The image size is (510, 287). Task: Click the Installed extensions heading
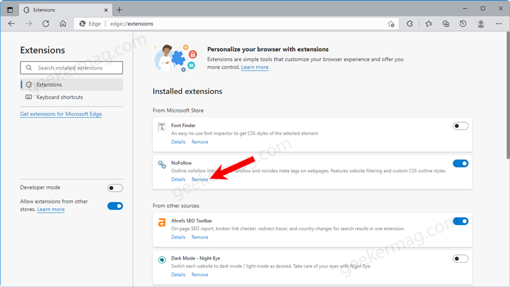(x=187, y=91)
